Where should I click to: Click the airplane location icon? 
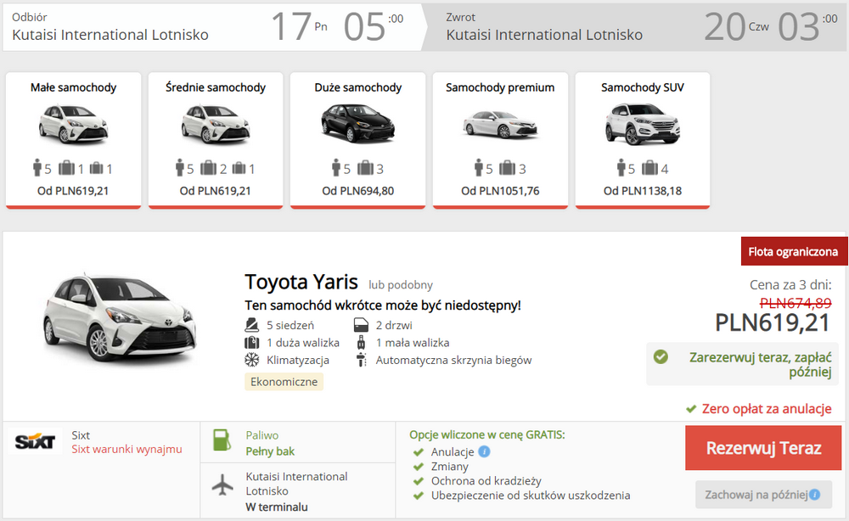click(222, 485)
